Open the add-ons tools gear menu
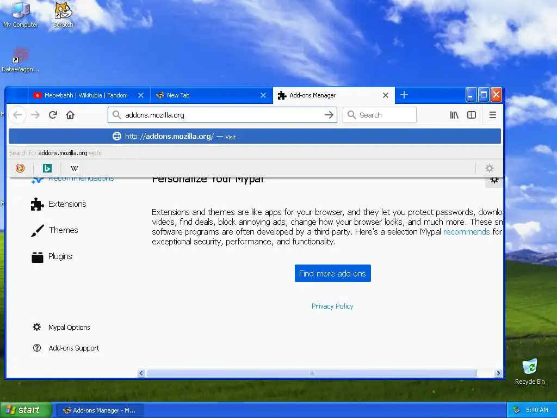 494,180
